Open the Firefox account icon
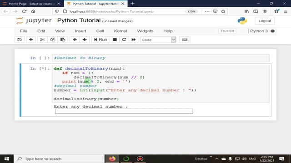291x163 pixels. 265,11
